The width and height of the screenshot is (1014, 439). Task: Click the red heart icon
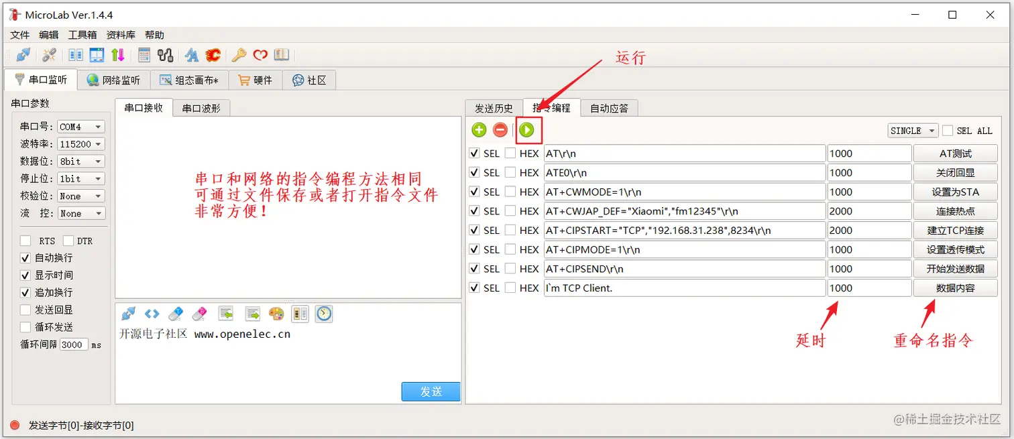click(260, 55)
